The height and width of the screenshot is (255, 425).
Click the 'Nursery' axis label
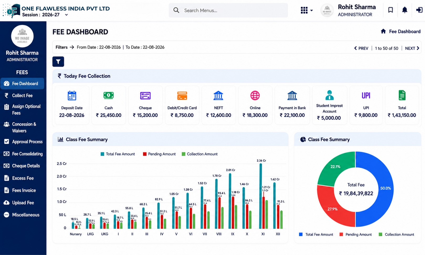click(76, 234)
